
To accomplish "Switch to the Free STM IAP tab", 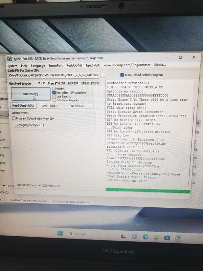I will pyautogui.click(x=57, y=83).
